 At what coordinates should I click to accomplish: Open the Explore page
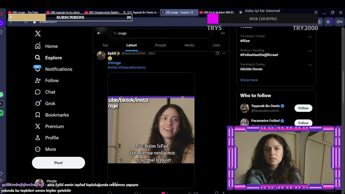48,58
